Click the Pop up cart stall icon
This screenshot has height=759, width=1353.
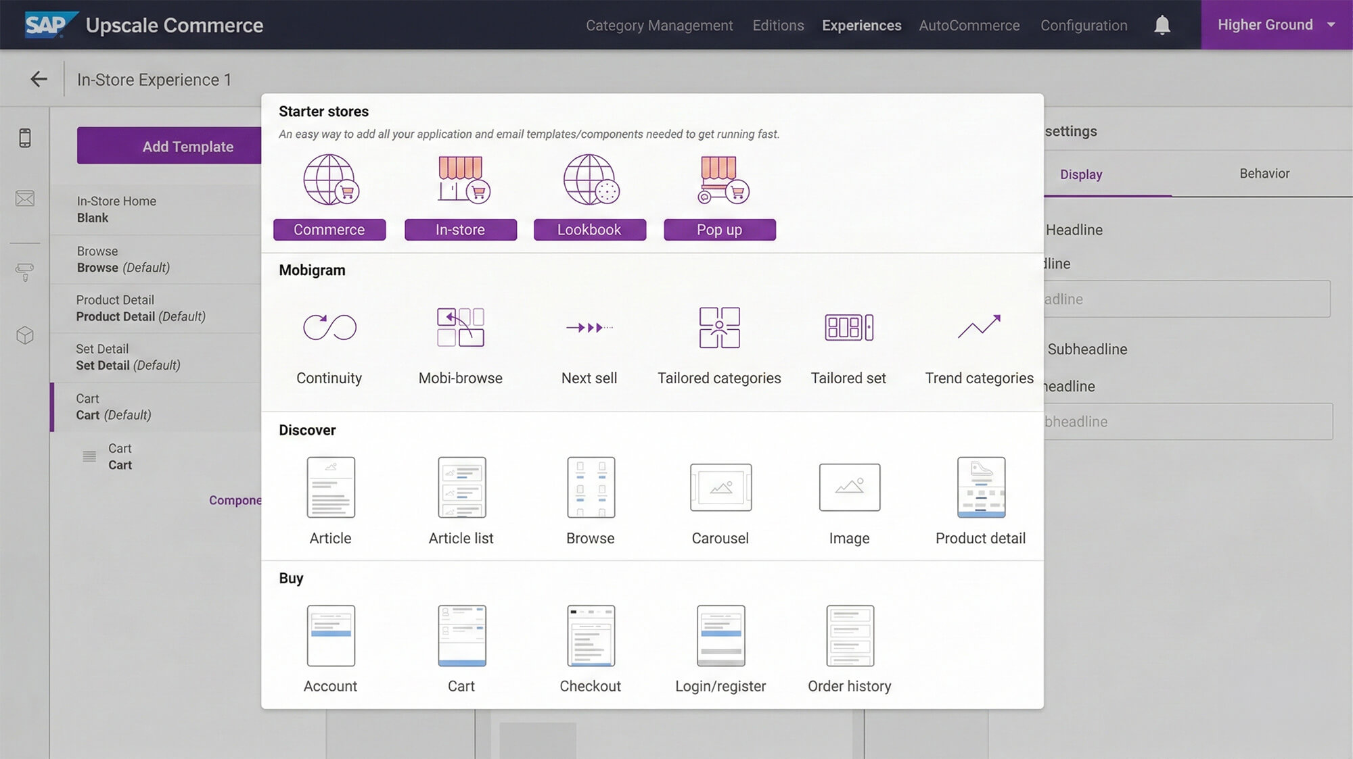tap(723, 180)
